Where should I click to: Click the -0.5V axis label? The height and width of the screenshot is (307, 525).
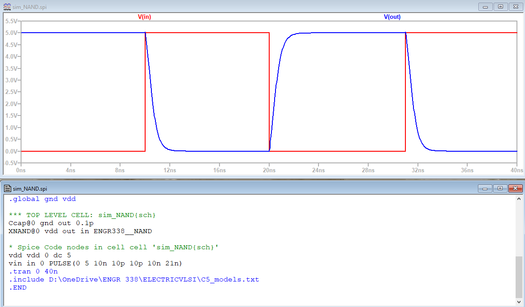tap(11, 163)
